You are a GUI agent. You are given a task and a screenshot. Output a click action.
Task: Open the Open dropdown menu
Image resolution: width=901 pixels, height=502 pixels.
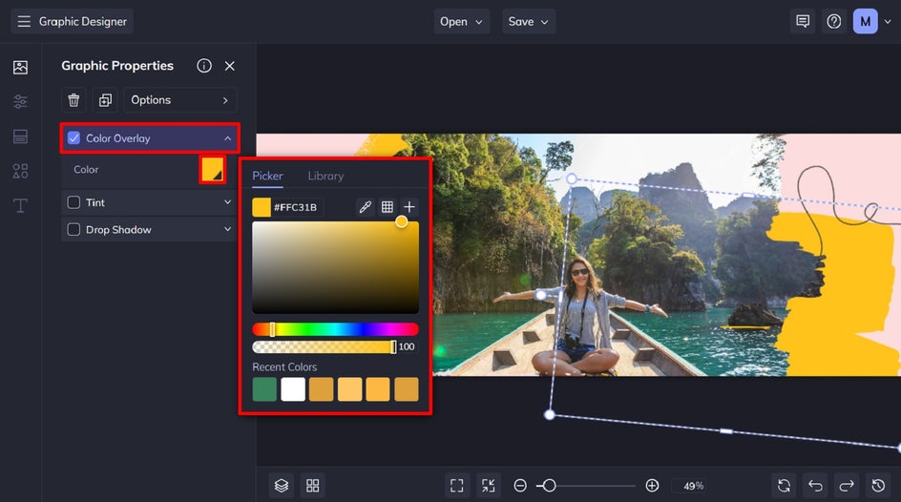point(461,21)
